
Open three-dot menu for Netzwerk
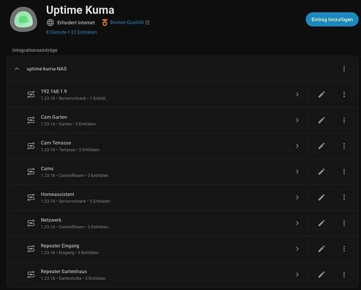[344, 223]
